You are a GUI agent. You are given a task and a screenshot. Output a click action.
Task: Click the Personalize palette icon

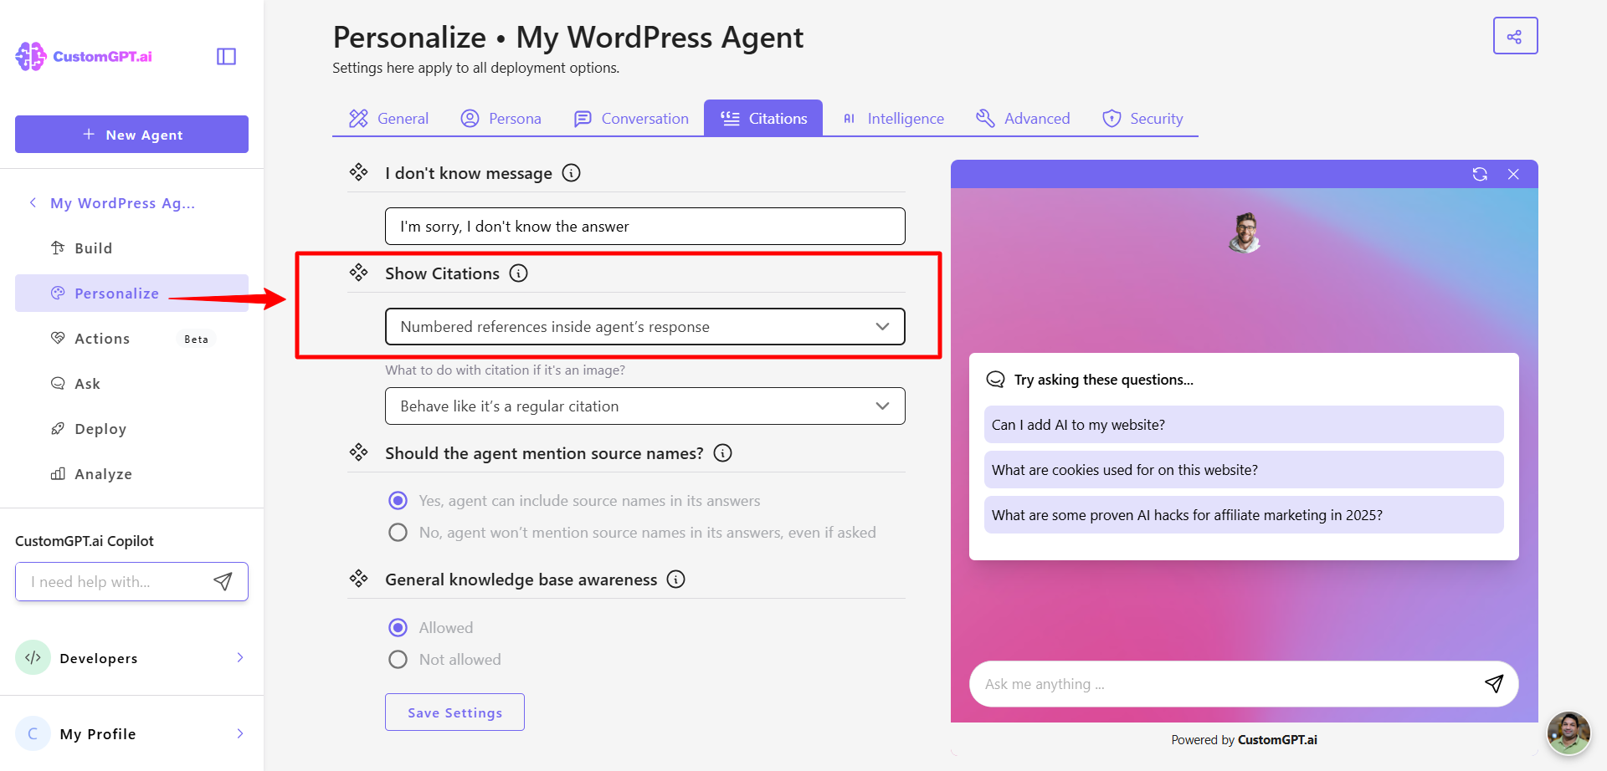tap(58, 294)
